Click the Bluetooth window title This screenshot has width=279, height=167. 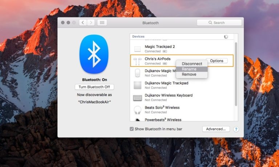[150, 23]
